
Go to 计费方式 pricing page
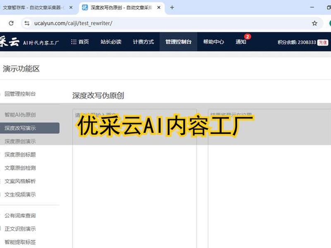pos(143,42)
